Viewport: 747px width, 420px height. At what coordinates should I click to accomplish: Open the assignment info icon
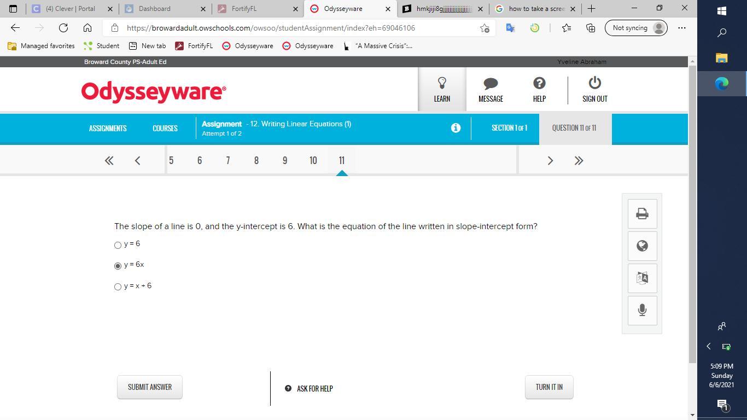(456, 127)
